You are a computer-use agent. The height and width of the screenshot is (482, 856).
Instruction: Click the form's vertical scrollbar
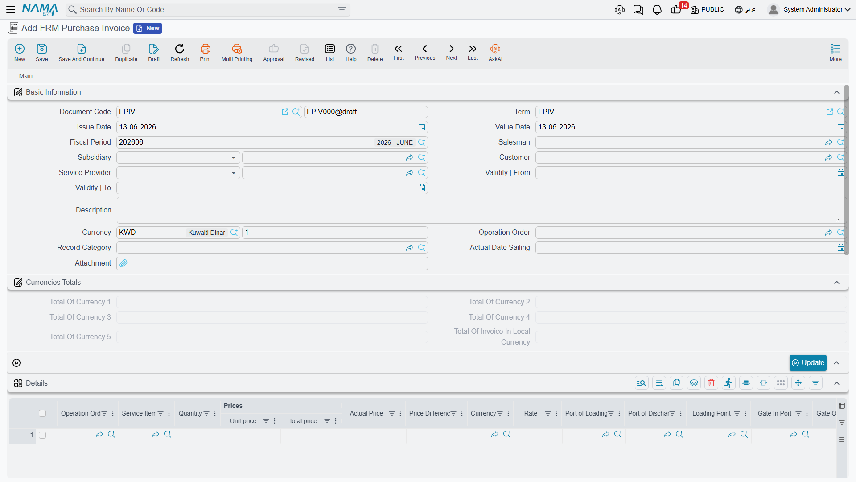point(847,170)
